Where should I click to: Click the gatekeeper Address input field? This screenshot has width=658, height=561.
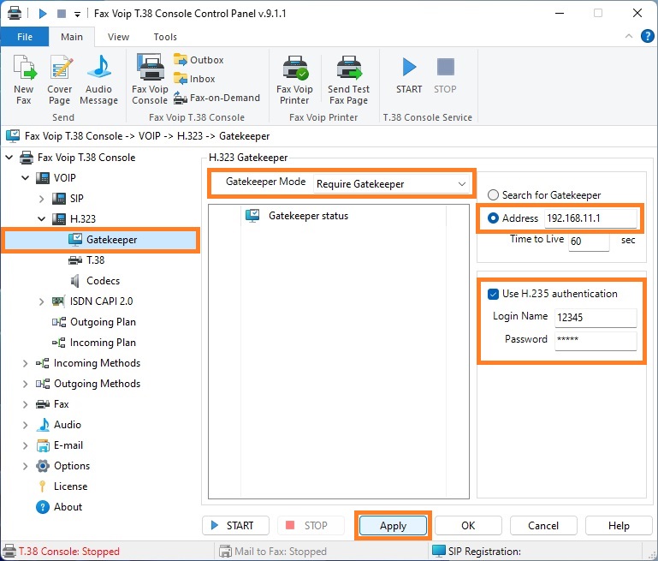pos(591,218)
